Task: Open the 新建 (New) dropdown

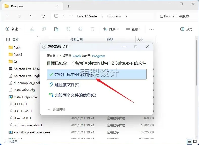Action: (x=13, y=29)
